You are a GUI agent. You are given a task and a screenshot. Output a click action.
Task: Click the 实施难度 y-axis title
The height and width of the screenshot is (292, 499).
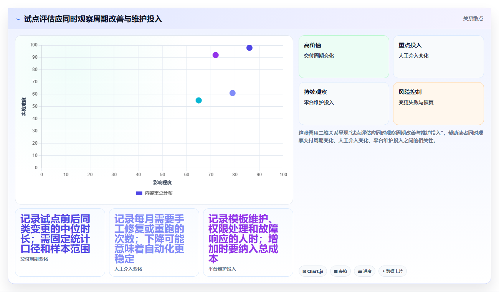[x=24, y=107]
